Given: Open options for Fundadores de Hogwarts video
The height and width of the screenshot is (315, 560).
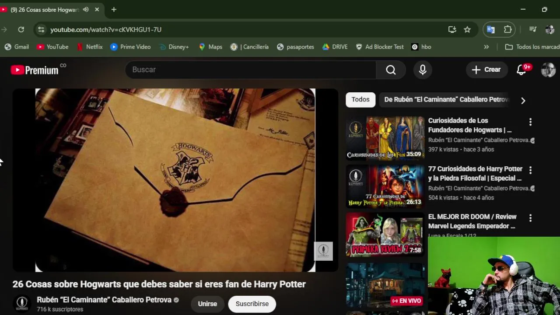Looking at the screenshot, I should [x=530, y=122].
